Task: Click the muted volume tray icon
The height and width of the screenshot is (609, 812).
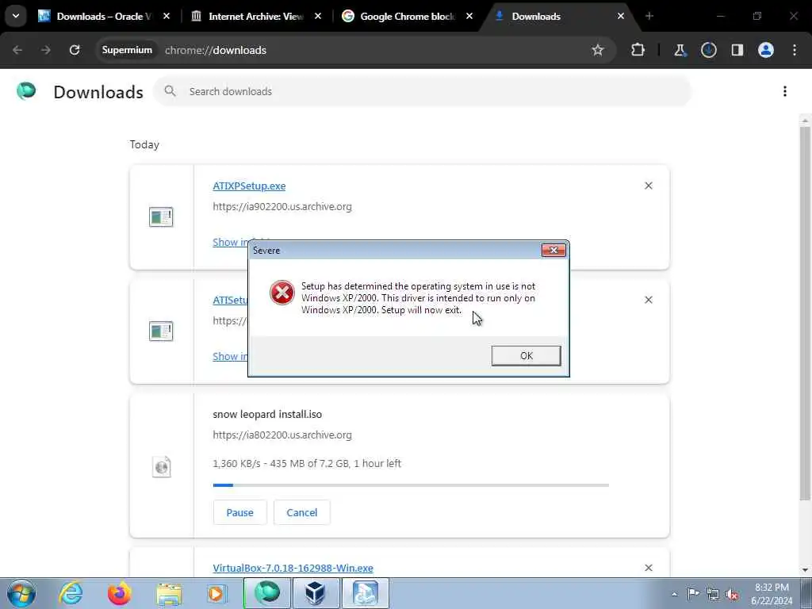Action: click(x=732, y=594)
